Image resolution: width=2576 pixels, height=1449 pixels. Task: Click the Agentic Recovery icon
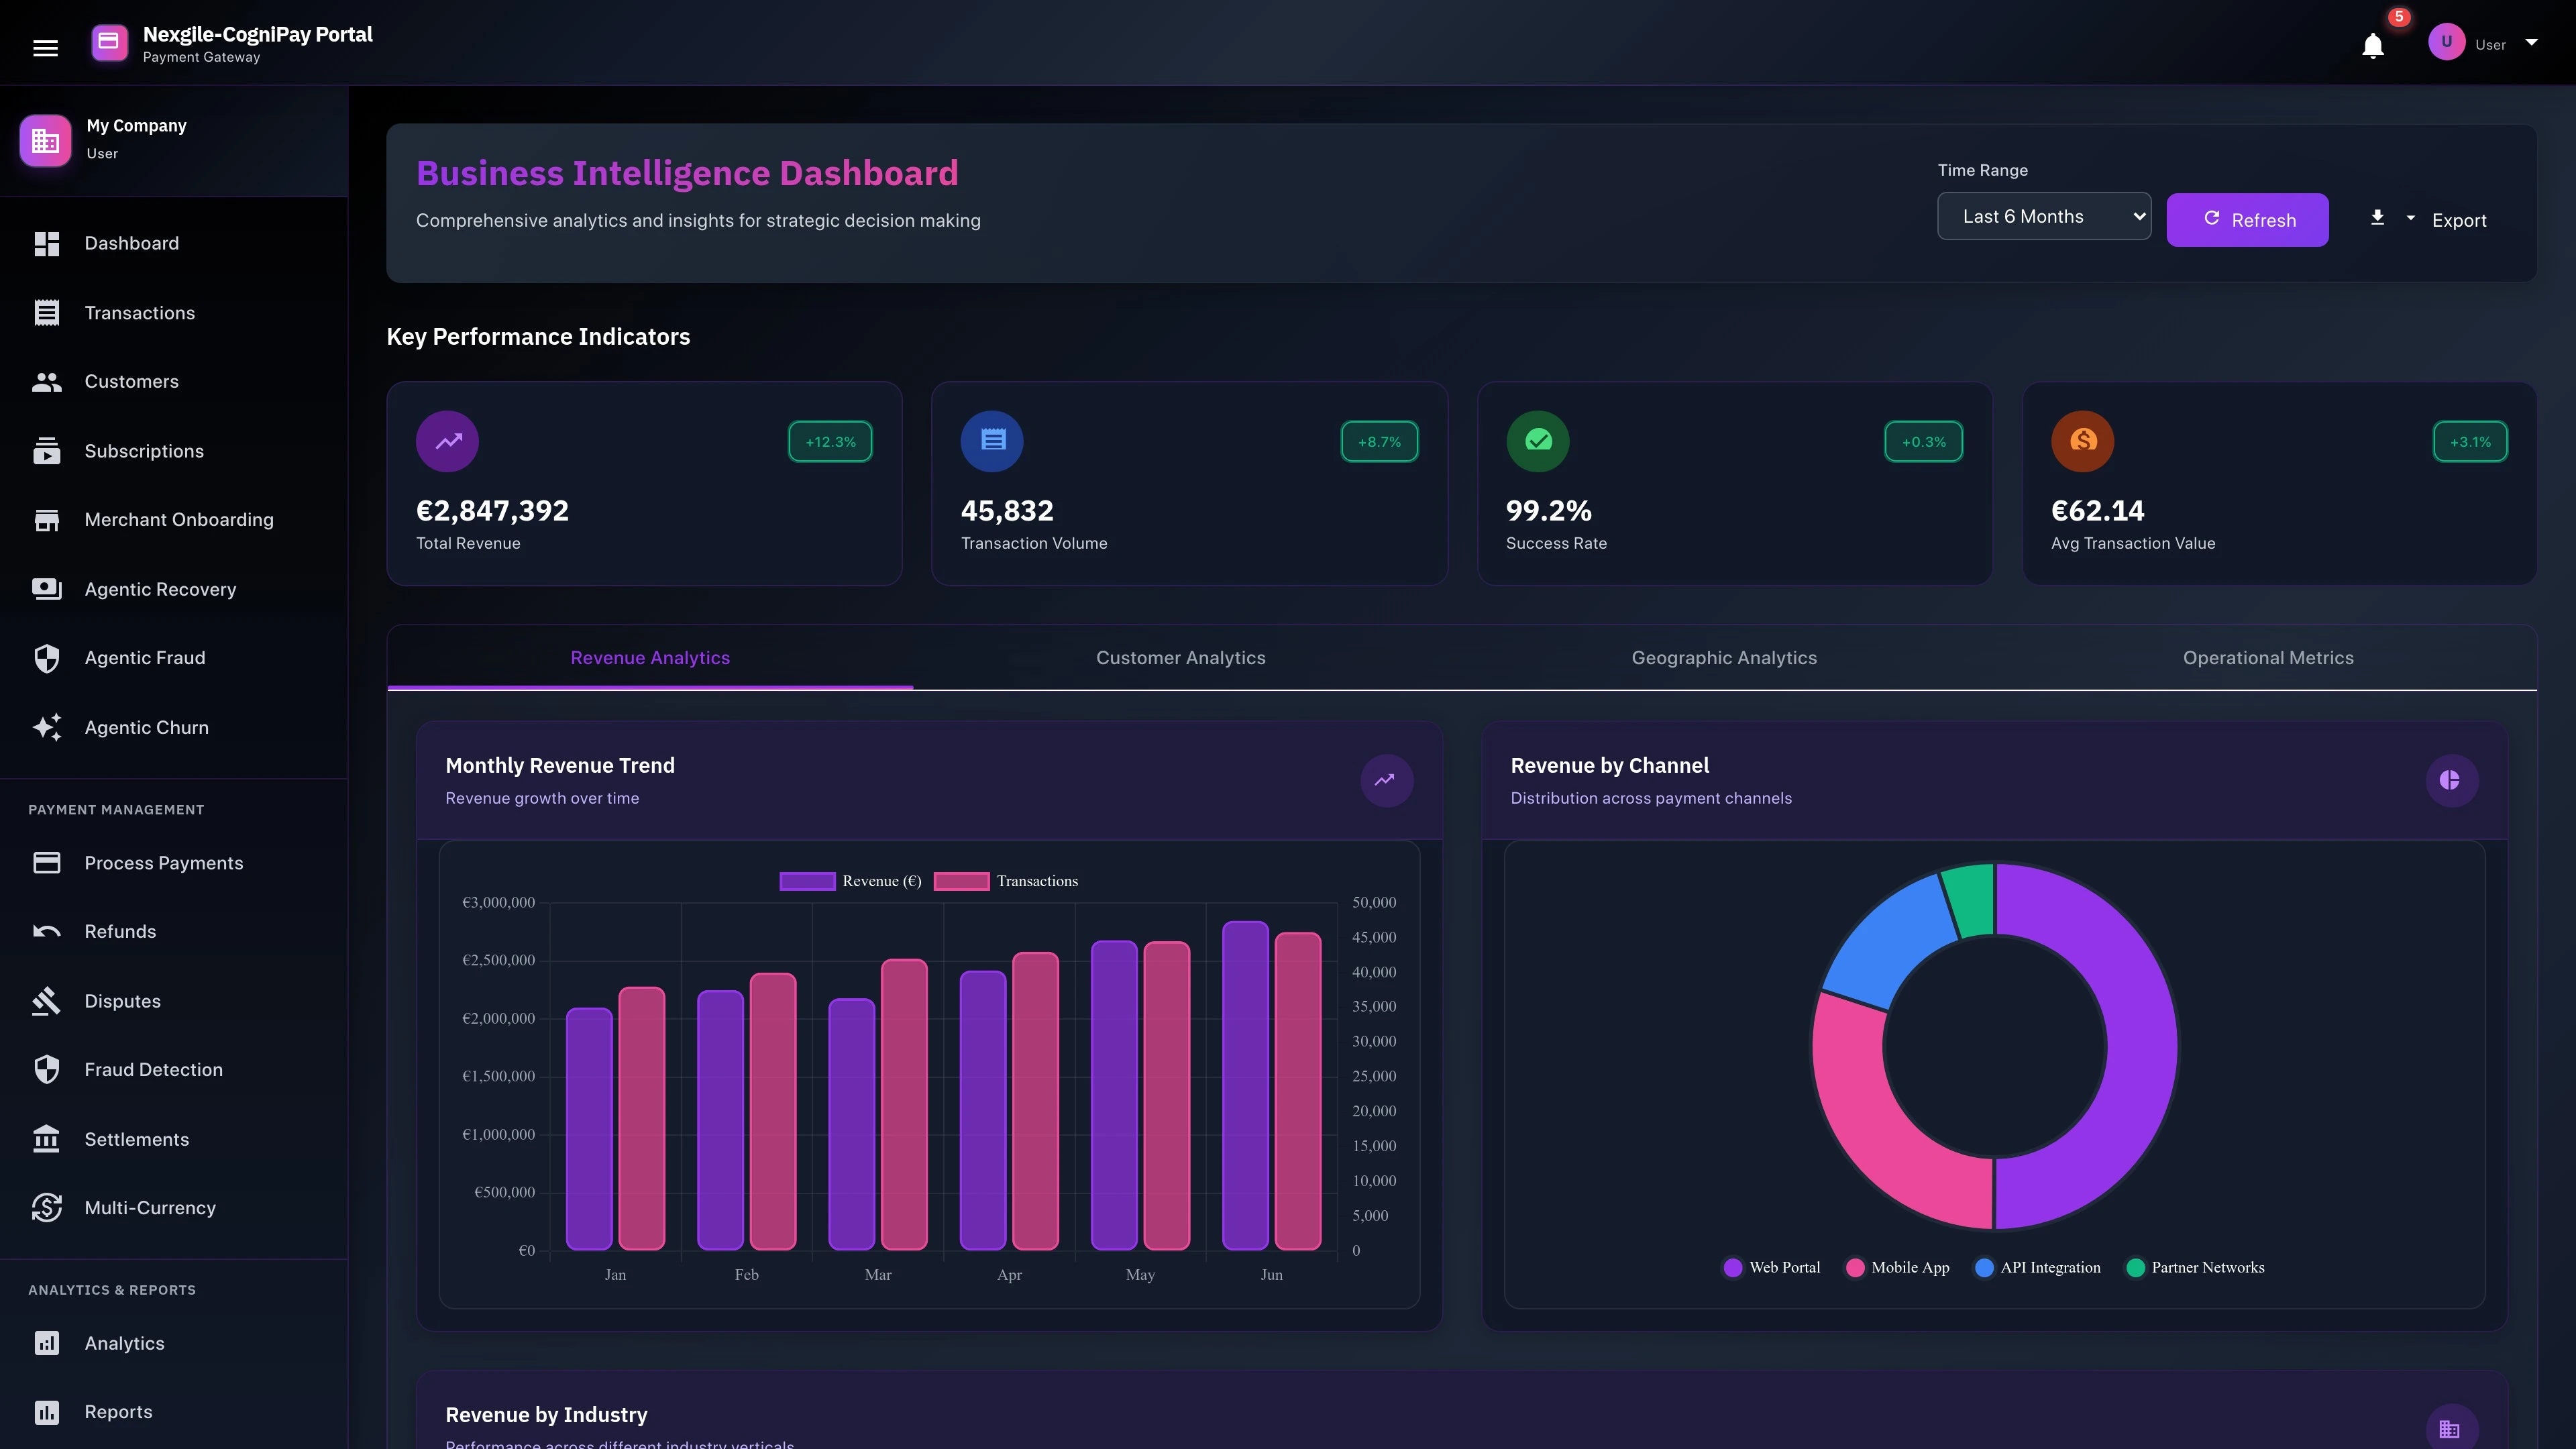point(47,589)
